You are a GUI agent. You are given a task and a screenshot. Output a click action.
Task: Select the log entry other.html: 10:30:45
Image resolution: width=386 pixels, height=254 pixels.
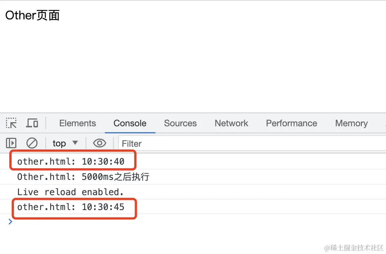pyautogui.click(x=71, y=207)
